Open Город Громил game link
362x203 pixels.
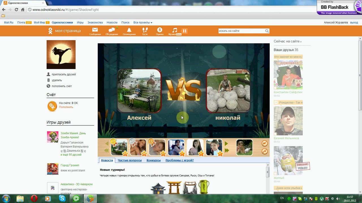click(70, 165)
